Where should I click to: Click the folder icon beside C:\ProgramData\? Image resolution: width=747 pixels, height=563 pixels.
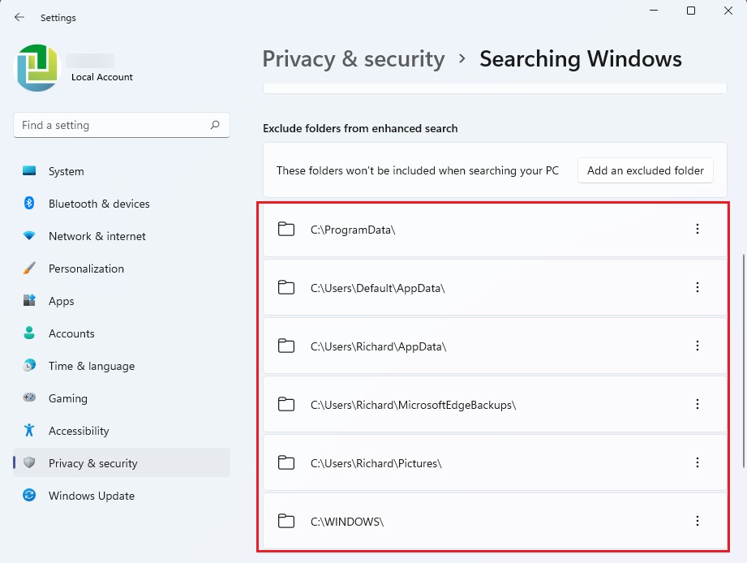pyautogui.click(x=286, y=229)
